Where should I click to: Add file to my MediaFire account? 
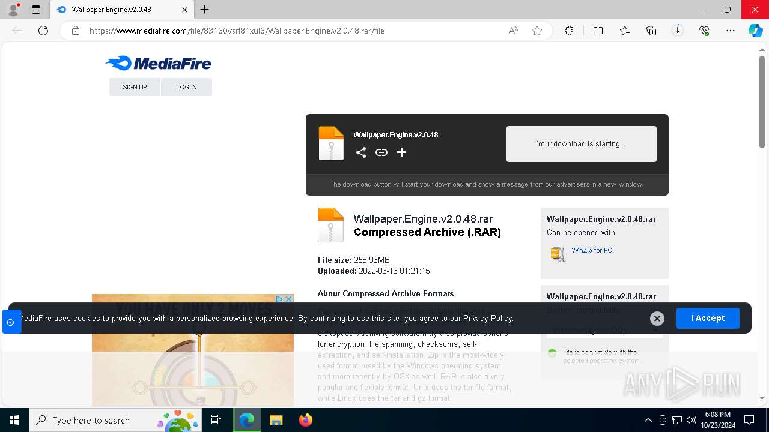click(x=402, y=152)
